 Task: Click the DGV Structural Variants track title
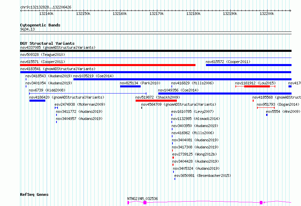(47, 43)
